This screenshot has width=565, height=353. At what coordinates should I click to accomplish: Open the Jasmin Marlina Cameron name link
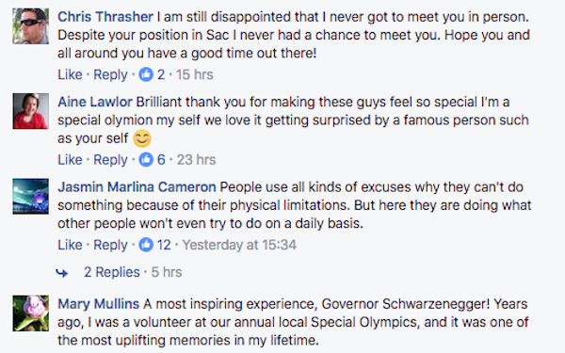click(x=137, y=187)
